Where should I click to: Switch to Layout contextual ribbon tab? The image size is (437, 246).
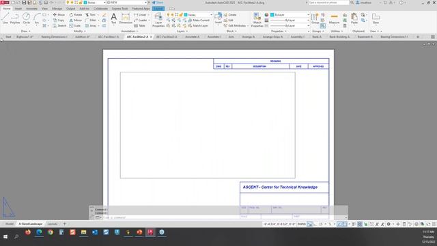coord(158,9)
